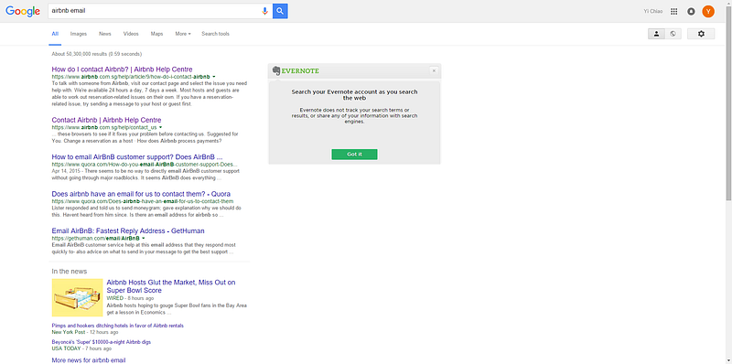Switch to the Maps tab
Image resolution: width=732 pixels, height=364 pixels.
pyautogui.click(x=156, y=34)
